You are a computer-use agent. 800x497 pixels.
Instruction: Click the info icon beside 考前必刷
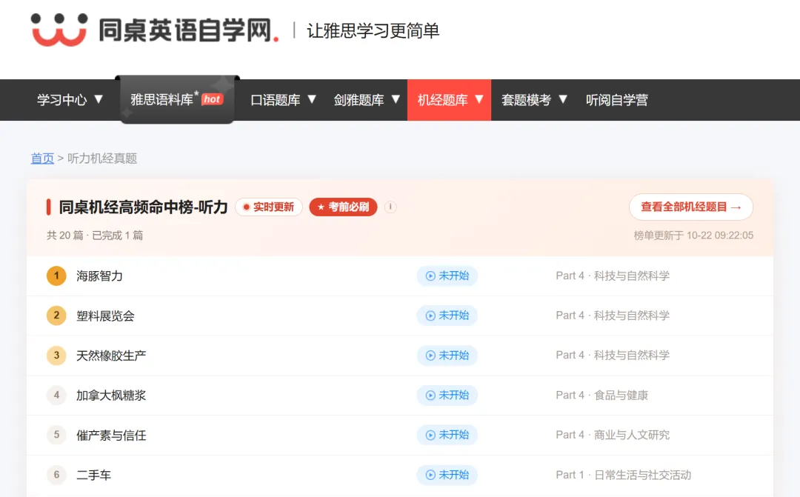pos(390,207)
